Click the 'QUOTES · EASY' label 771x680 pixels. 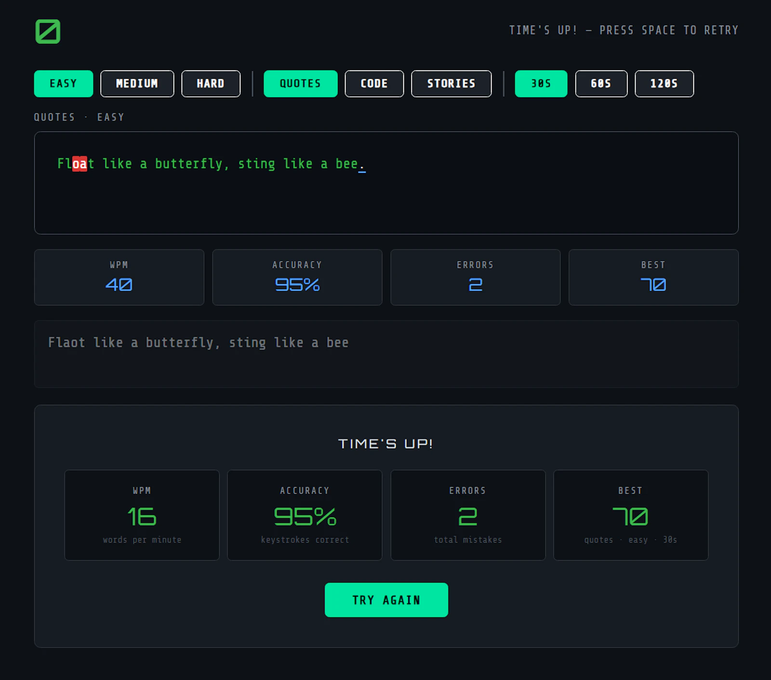coord(79,117)
